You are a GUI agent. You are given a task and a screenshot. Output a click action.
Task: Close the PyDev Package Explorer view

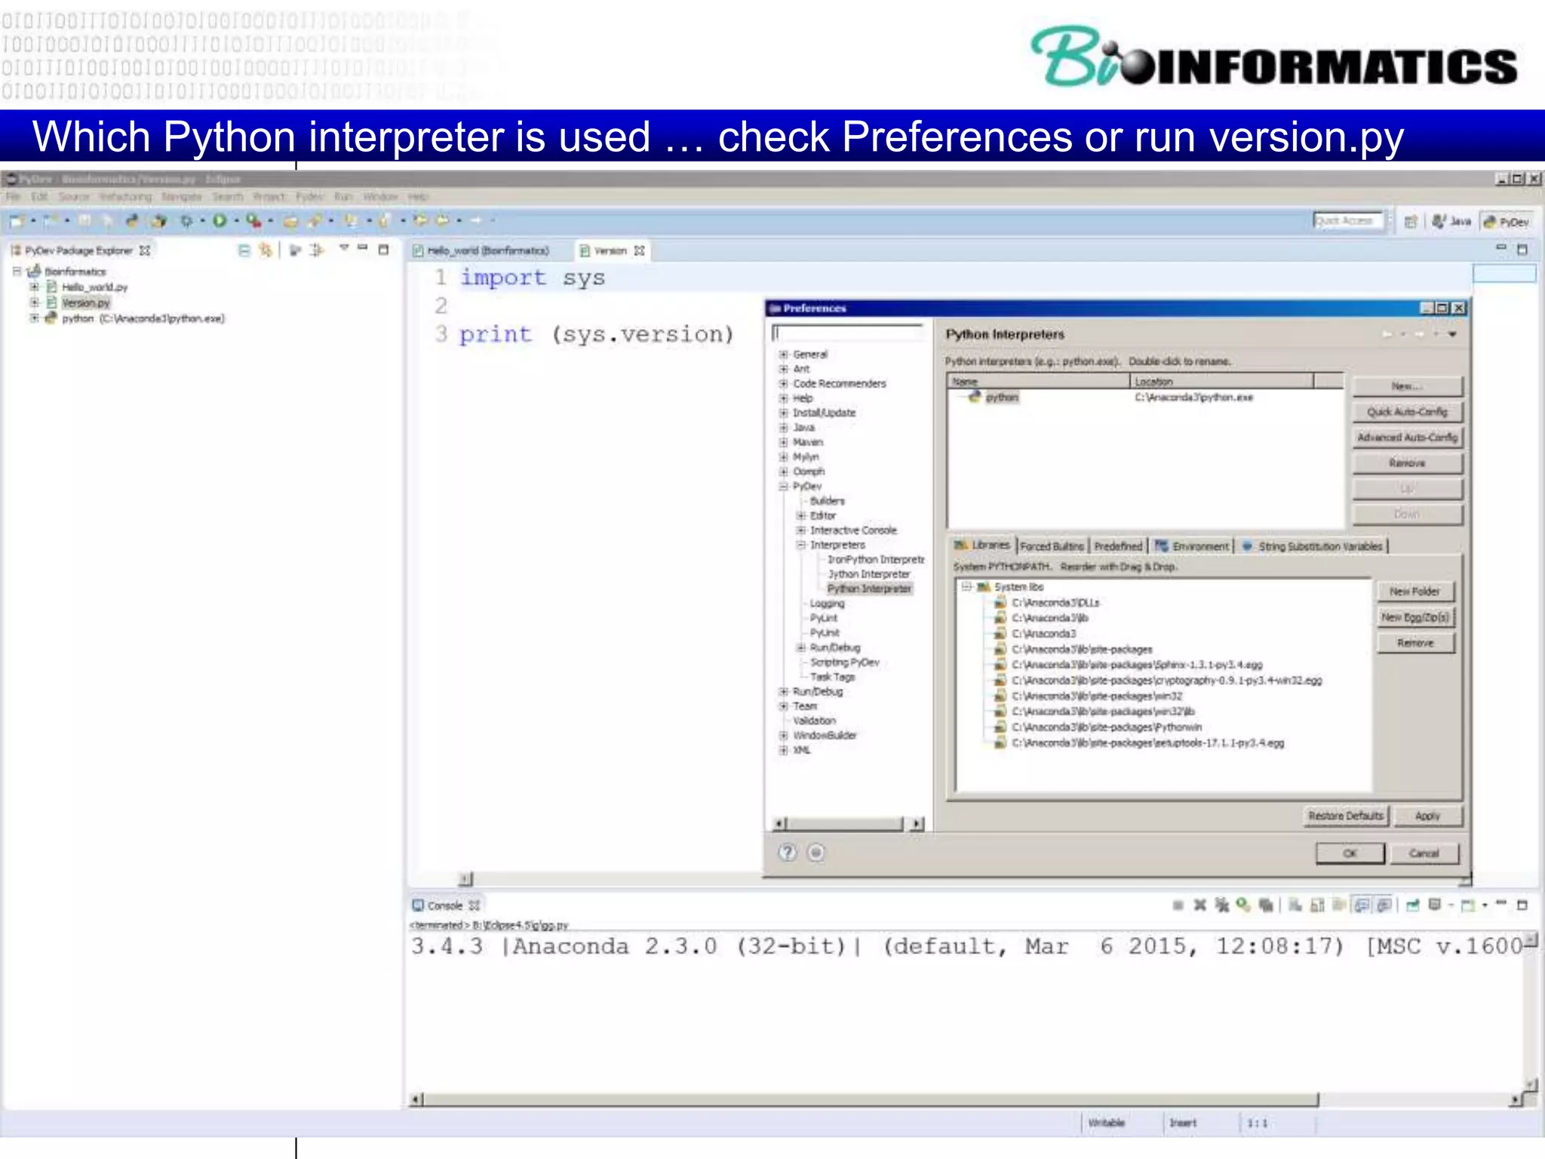pyautogui.click(x=145, y=250)
